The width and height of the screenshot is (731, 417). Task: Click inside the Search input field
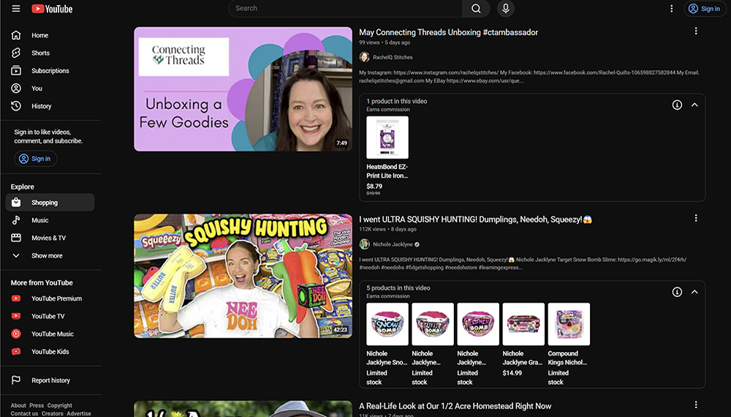point(345,8)
